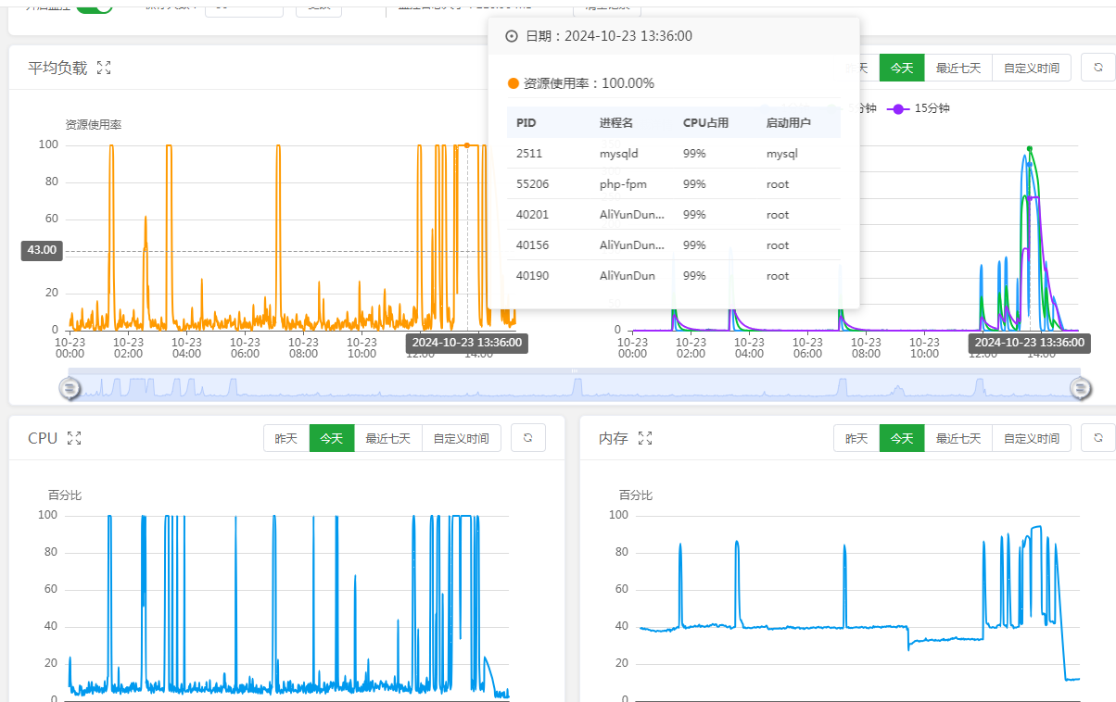Viewport: 1116px width, 702px height.
Task: Open 自定义时间 in the CPU panel
Action: point(462,438)
